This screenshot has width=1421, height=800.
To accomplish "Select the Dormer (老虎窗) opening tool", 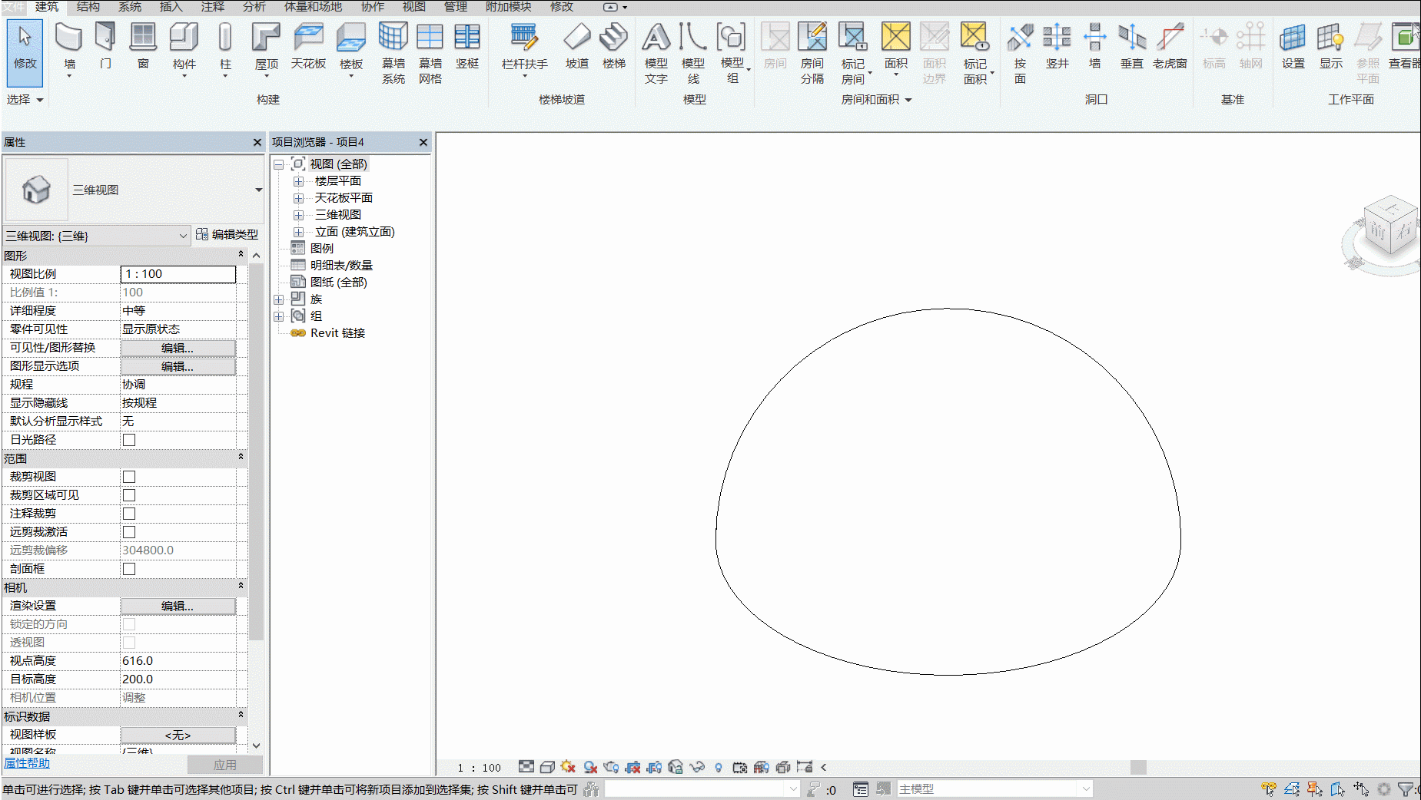I will [x=1170, y=46].
